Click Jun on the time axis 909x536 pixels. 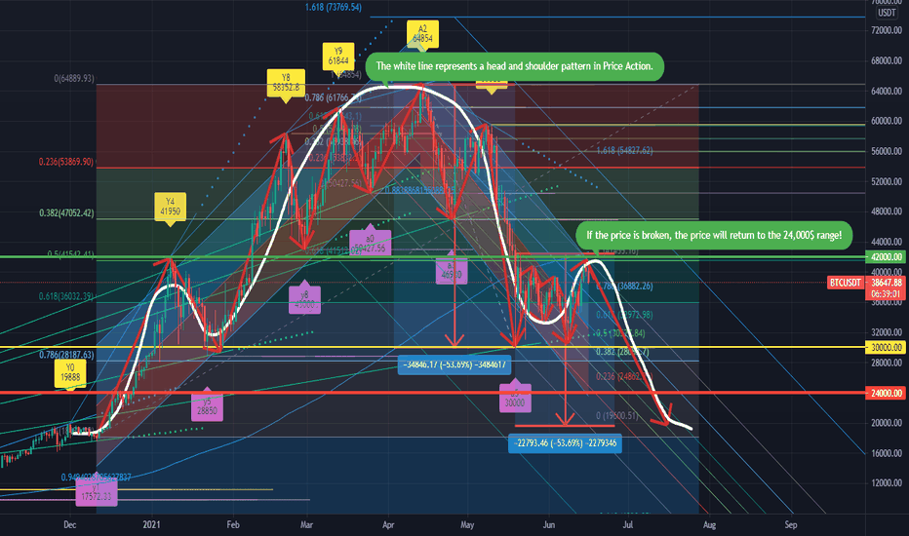coord(548,525)
